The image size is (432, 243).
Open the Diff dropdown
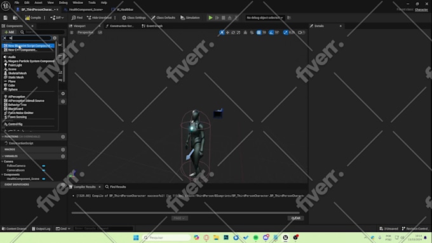tap(57, 18)
